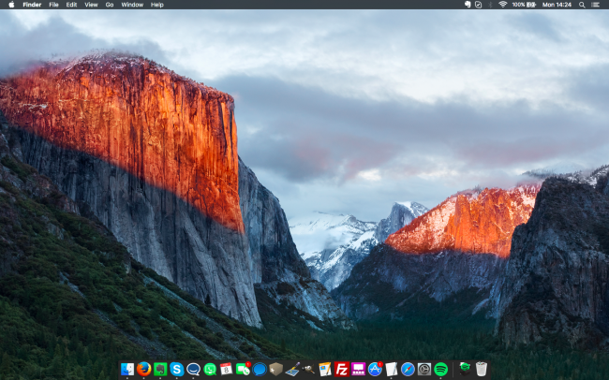Open Safari from the dock
Screen dimensions: 609x380
[x=408, y=369]
